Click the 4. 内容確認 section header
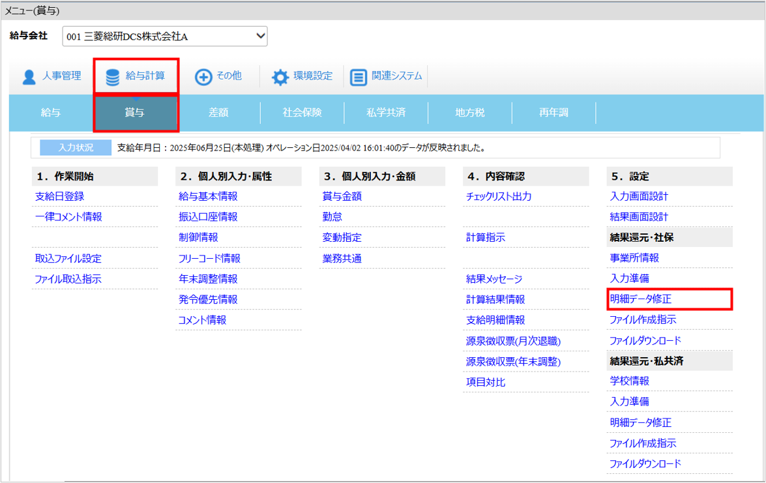 pos(525,176)
